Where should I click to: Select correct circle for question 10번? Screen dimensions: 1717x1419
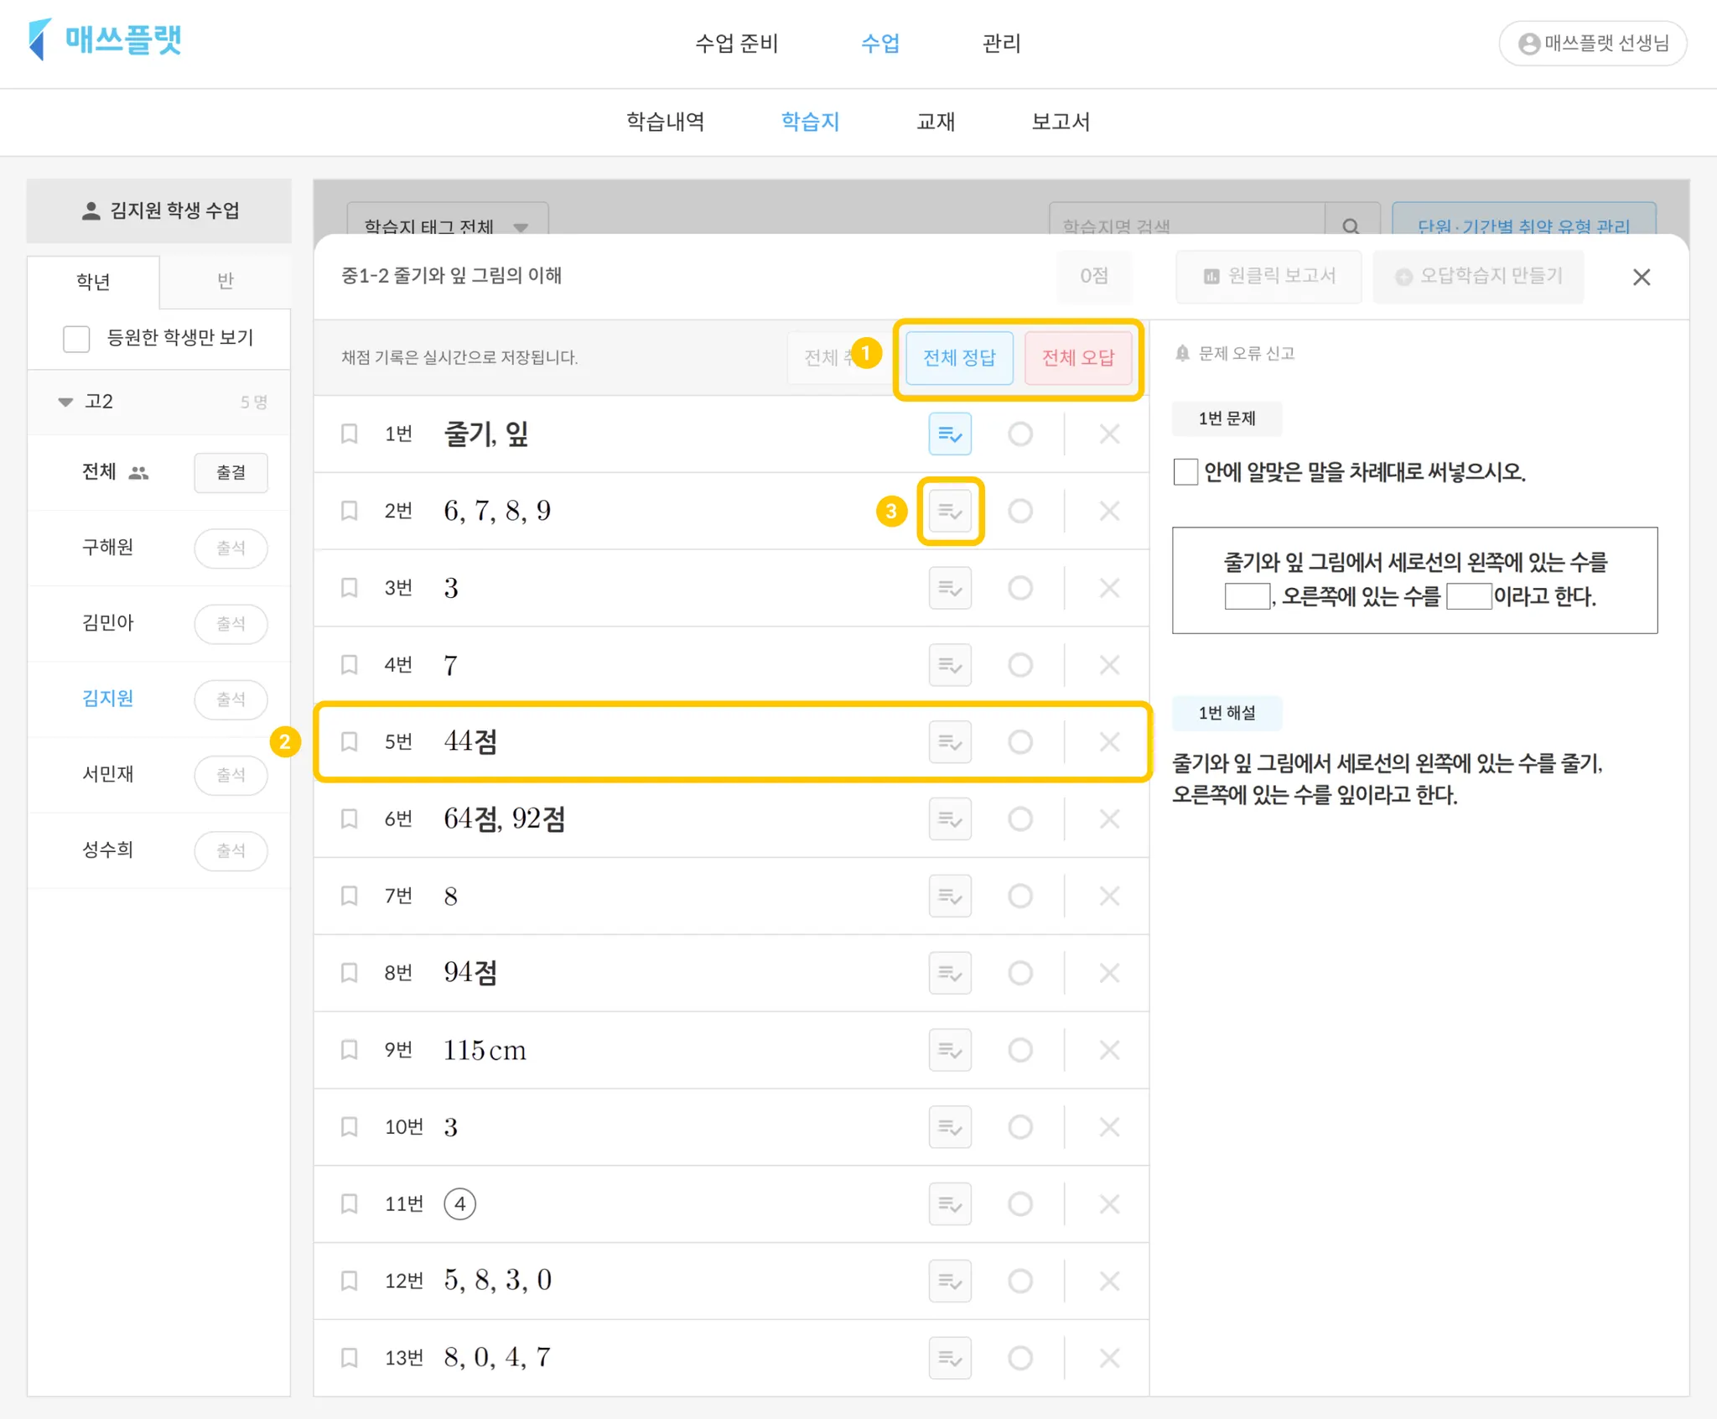pyautogui.click(x=1019, y=1126)
